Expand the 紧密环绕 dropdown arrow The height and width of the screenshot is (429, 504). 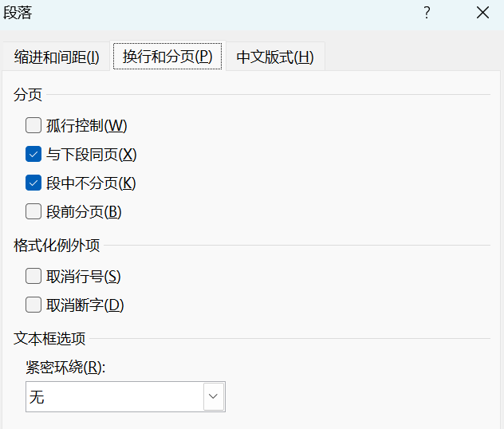[x=214, y=396]
